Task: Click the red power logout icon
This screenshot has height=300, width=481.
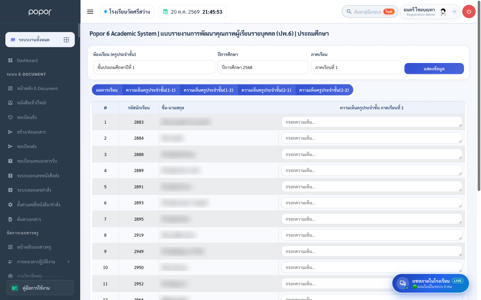Action: (469, 12)
